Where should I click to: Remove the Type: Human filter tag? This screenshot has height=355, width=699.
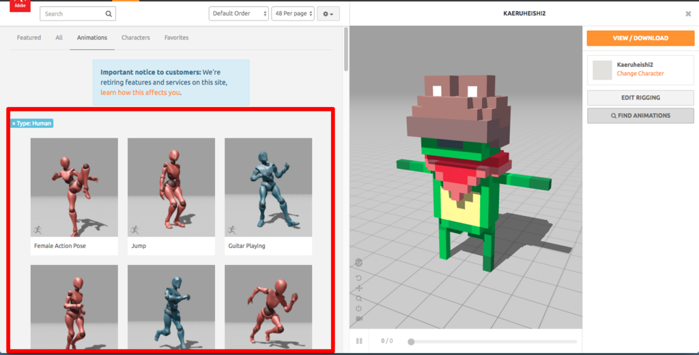[x=14, y=123]
